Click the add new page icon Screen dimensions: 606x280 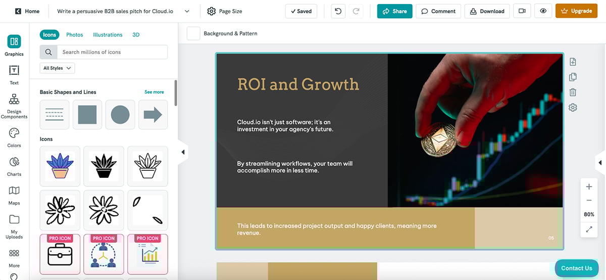coord(573,62)
